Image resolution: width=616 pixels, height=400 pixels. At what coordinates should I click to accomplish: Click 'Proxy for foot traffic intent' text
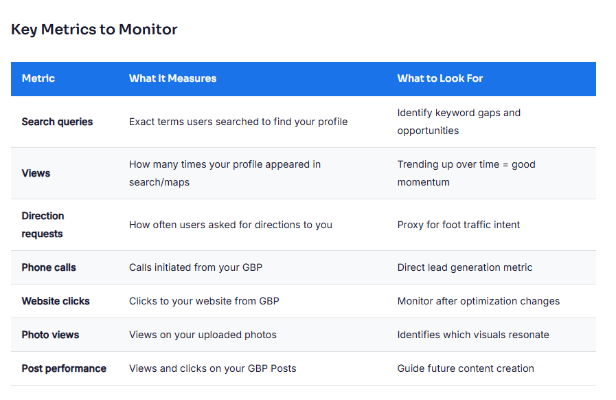[458, 225]
